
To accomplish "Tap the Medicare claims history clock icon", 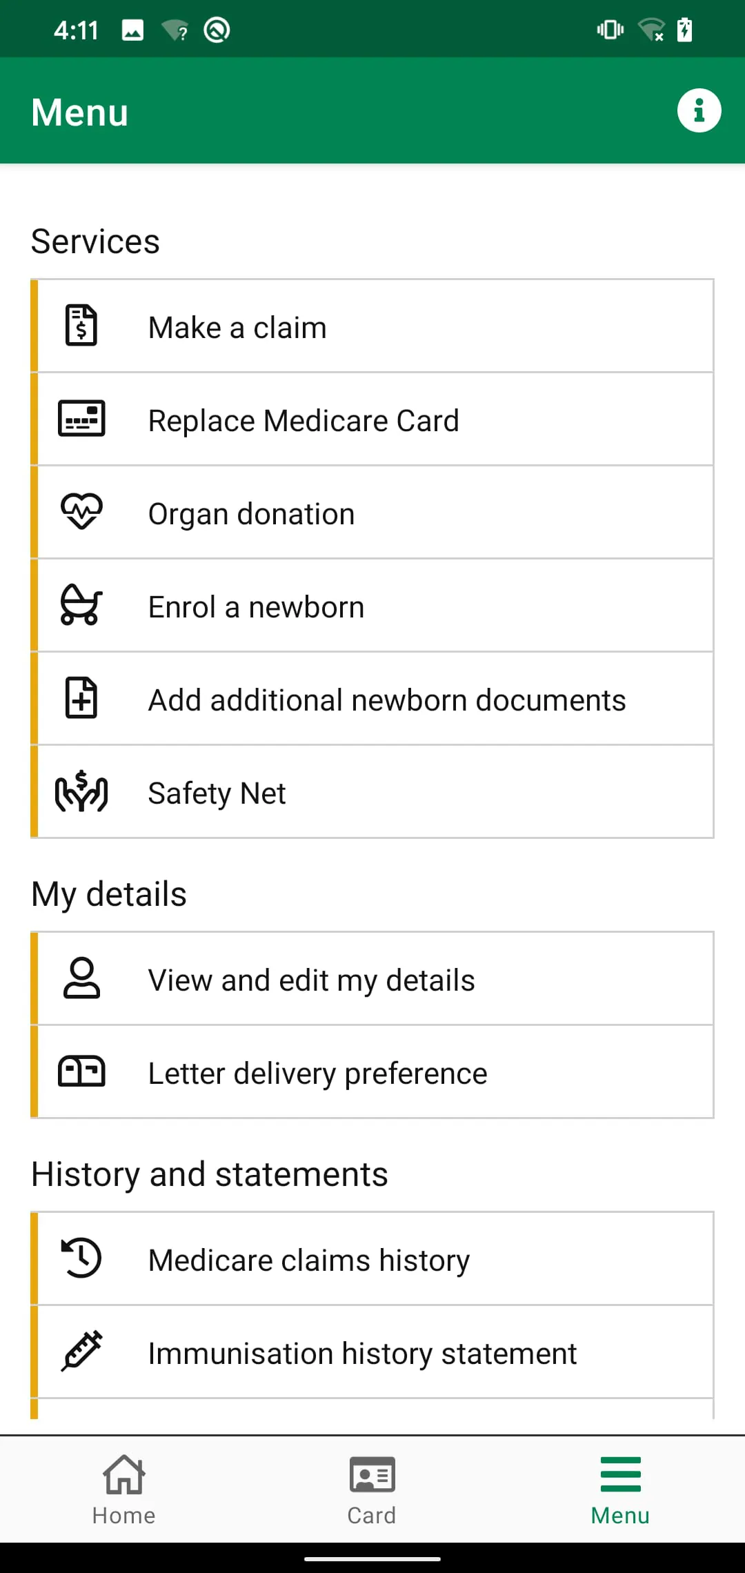I will click(81, 1259).
